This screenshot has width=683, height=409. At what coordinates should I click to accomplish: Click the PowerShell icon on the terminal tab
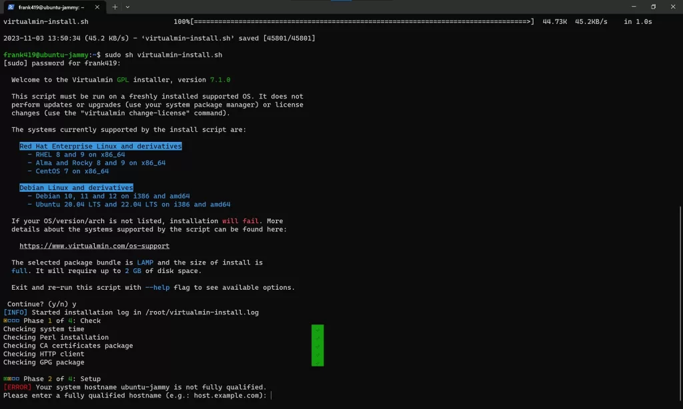tap(11, 7)
